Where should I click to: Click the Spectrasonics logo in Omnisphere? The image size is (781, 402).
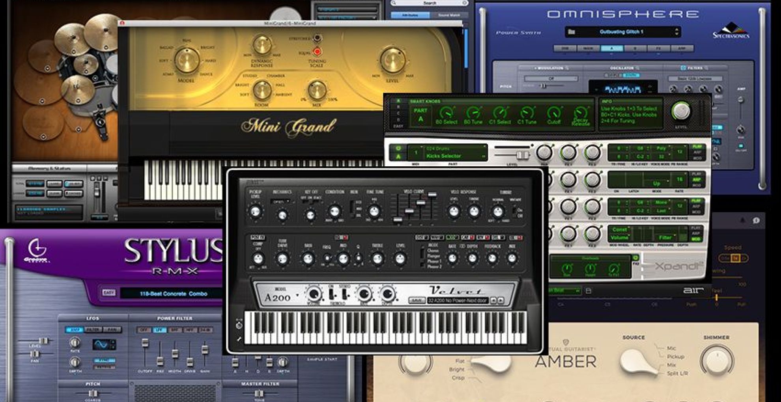coord(731,31)
